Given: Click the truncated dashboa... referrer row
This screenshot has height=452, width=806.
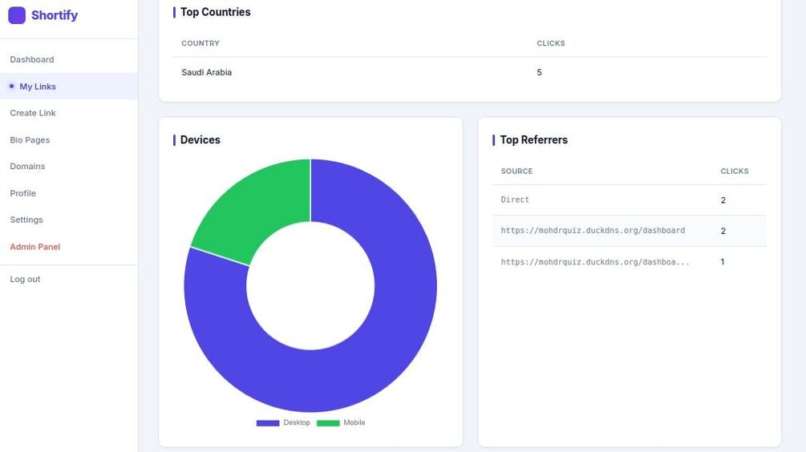Looking at the screenshot, I should coord(630,262).
